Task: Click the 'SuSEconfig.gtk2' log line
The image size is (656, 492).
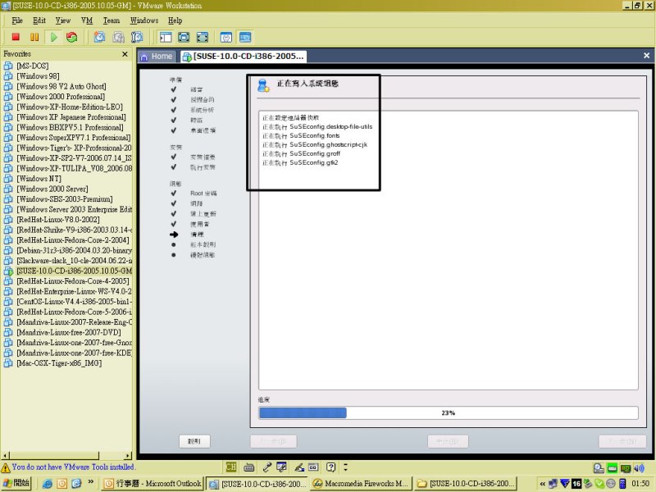Action: click(300, 162)
